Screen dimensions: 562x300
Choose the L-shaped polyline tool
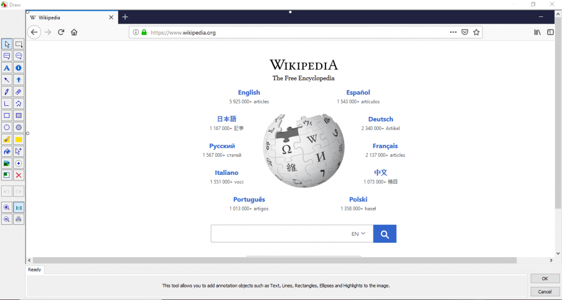7,104
